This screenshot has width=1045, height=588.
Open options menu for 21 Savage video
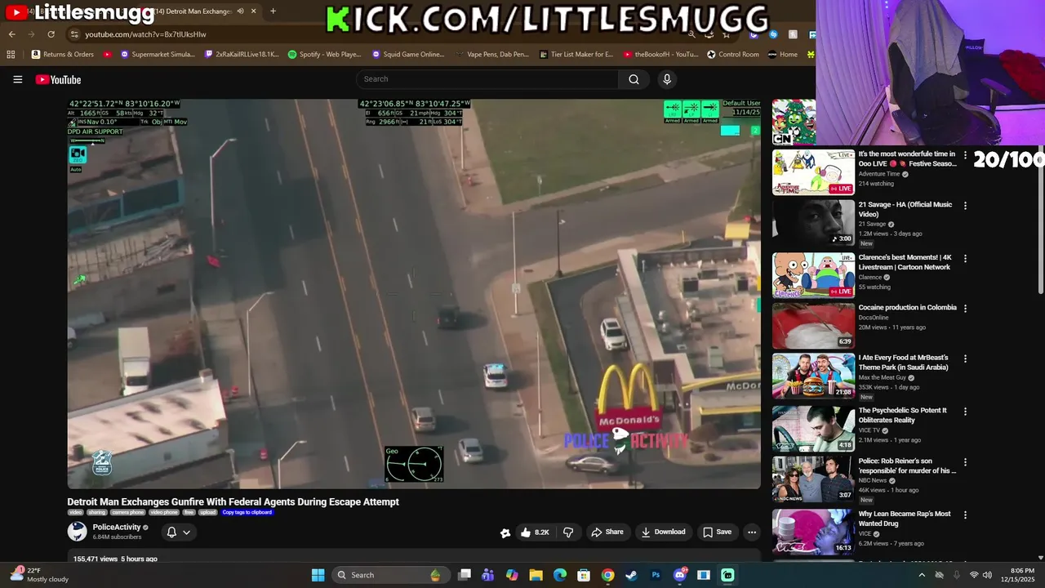pos(965,206)
